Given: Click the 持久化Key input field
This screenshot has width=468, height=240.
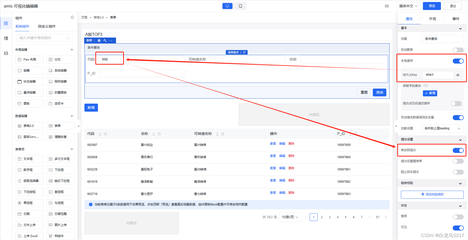Looking at the screenshot, I should [438, 75].
